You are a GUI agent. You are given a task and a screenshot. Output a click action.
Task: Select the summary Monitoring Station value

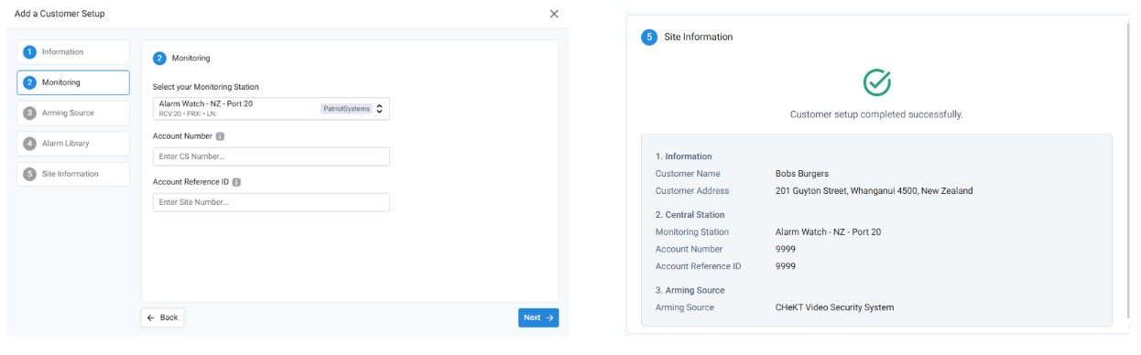click(828, 232)
